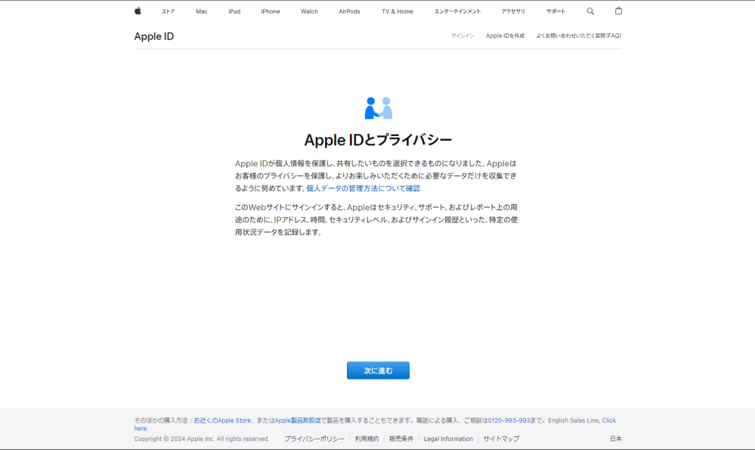This screenshot has width=755, height=450.
Task: Open AirPods in the navigation bar
Action: pos(350,11)
